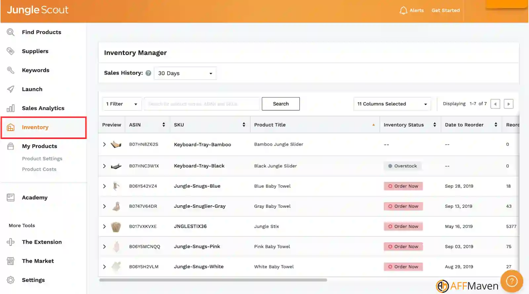529x294 pixels.
Task: Click the horizontal table scrollbar
Action: coord(213,280)
